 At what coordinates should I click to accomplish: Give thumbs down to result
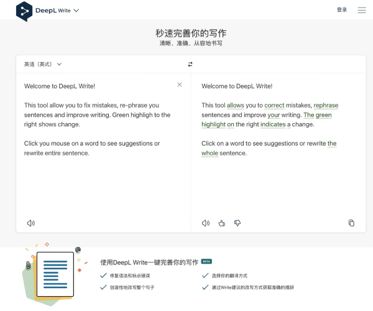point(237,223)
